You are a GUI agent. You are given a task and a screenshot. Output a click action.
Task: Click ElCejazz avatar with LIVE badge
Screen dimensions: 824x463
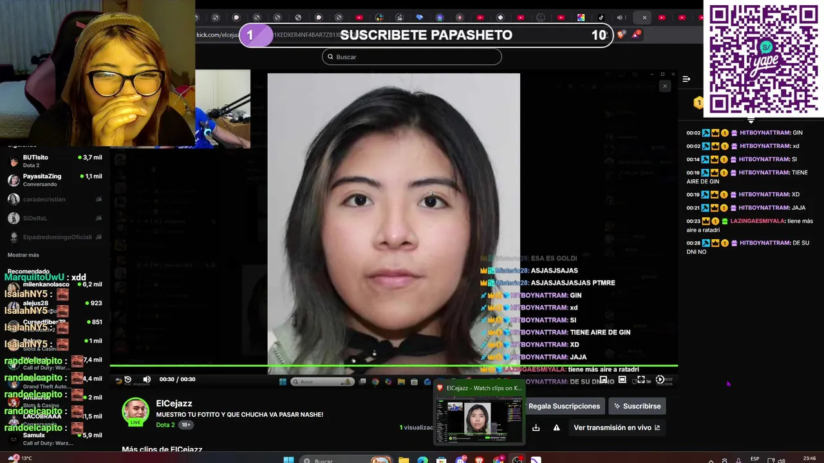pyautogui.click(x=135, y=412)
